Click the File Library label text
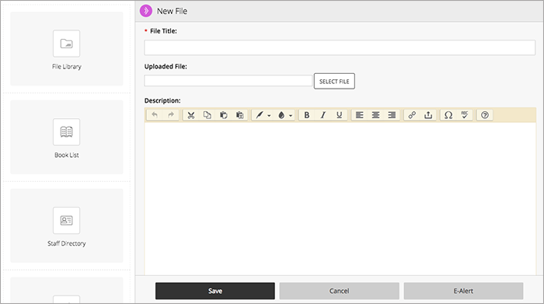 tap(67, 67)
